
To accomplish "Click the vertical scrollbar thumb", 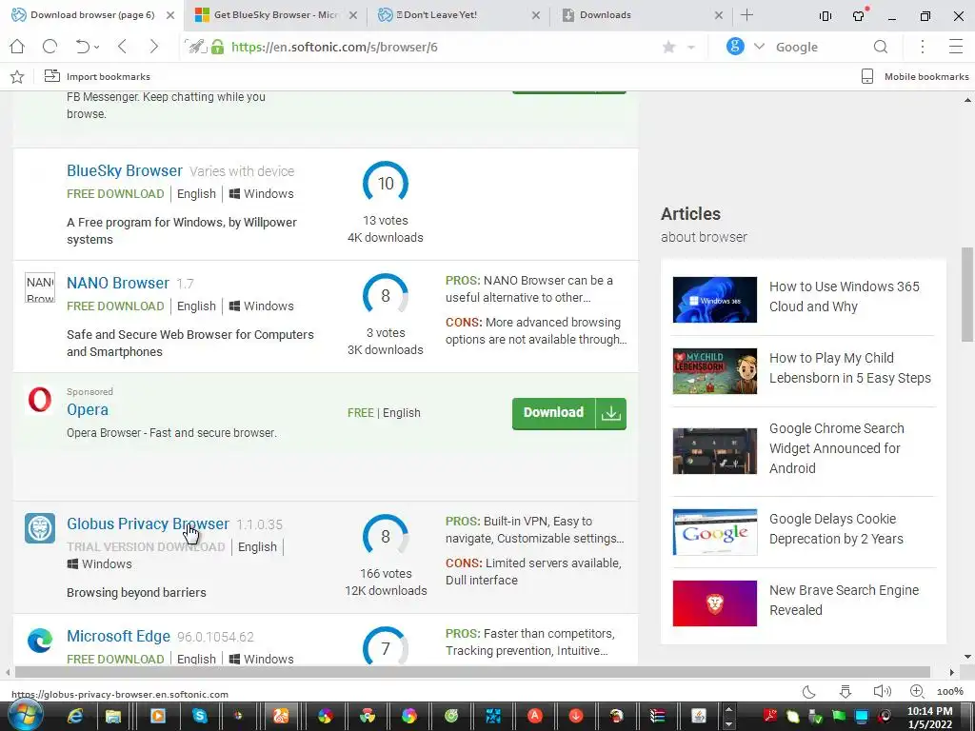I will tap(967, 295).
